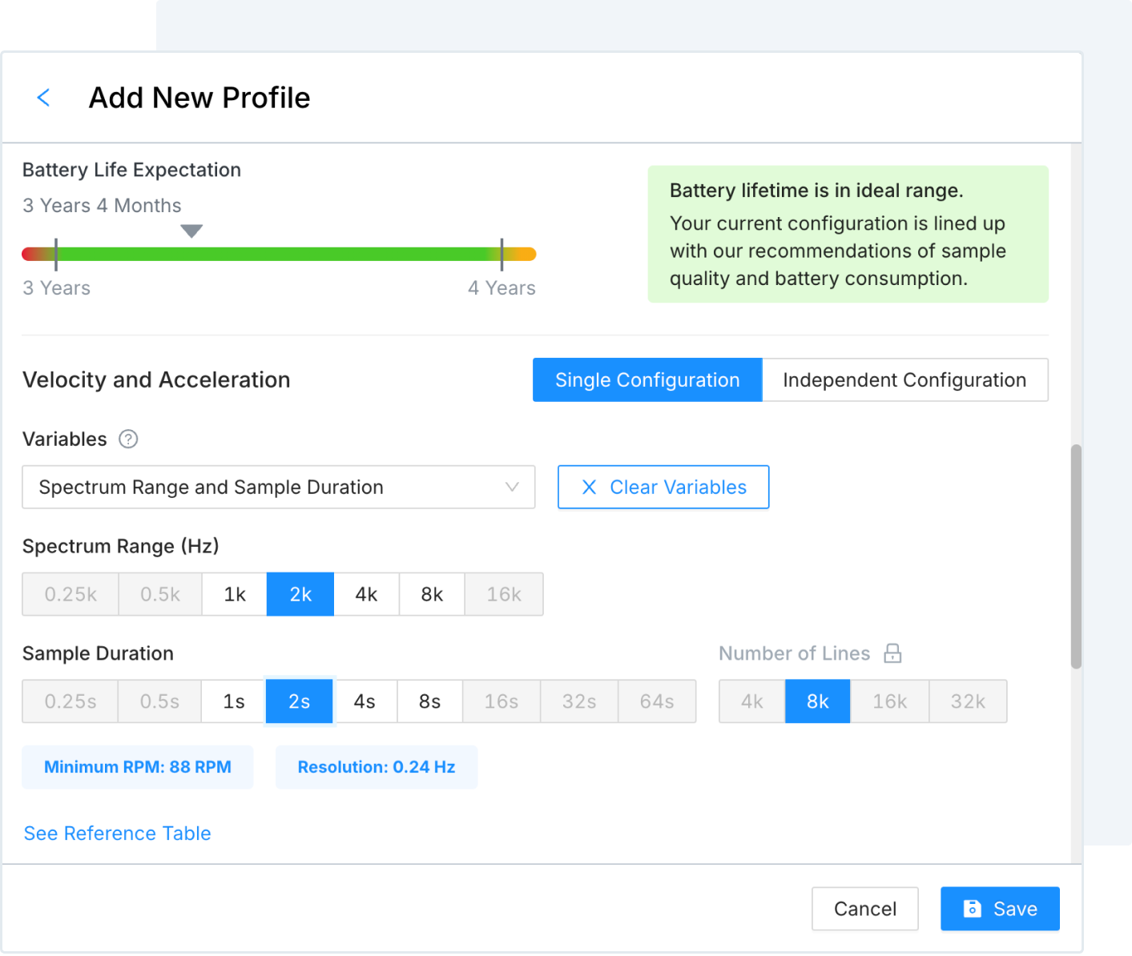This screenshot has height=956, width=1132.
Task: Click the chevron arrow in Variables combo box
Action: (x=512, y=487)
